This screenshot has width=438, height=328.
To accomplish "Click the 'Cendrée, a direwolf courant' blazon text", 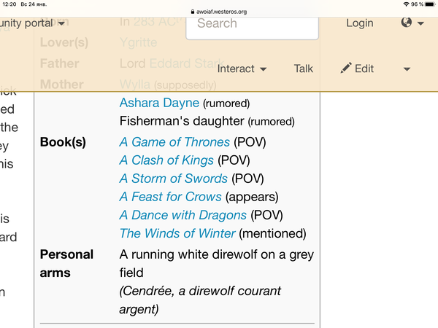I will click(x=200, y=300).
